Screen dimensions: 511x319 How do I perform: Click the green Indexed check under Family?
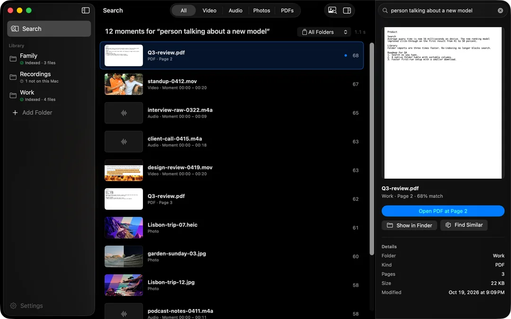coord(22,63)
